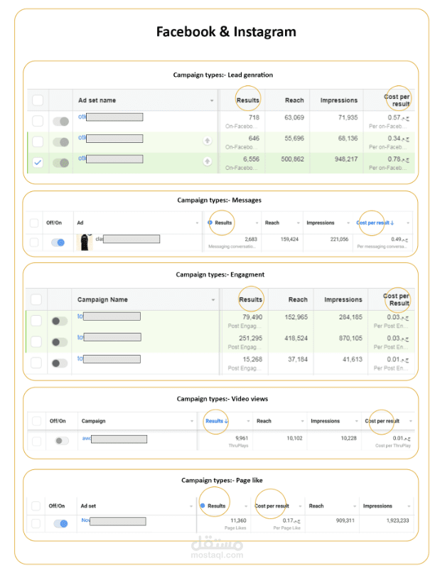Check the box for the 251,295 results campaign
Viewport: 435px width, 571px height.
coord(36,341)
